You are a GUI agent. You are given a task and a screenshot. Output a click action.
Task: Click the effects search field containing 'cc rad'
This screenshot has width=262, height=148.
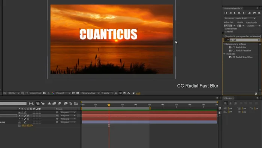pos(244,40)
